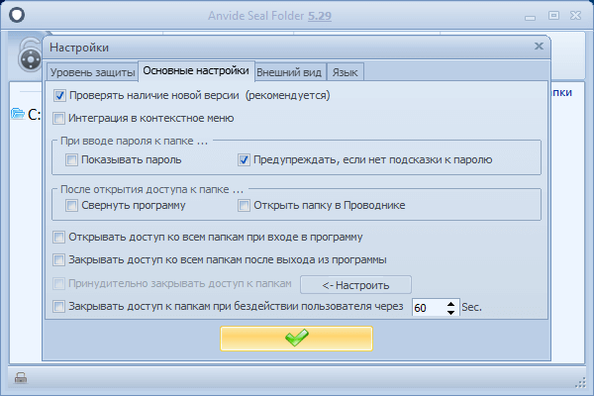
Task: Click the folder icon next to C:
Action: [18, 113]
